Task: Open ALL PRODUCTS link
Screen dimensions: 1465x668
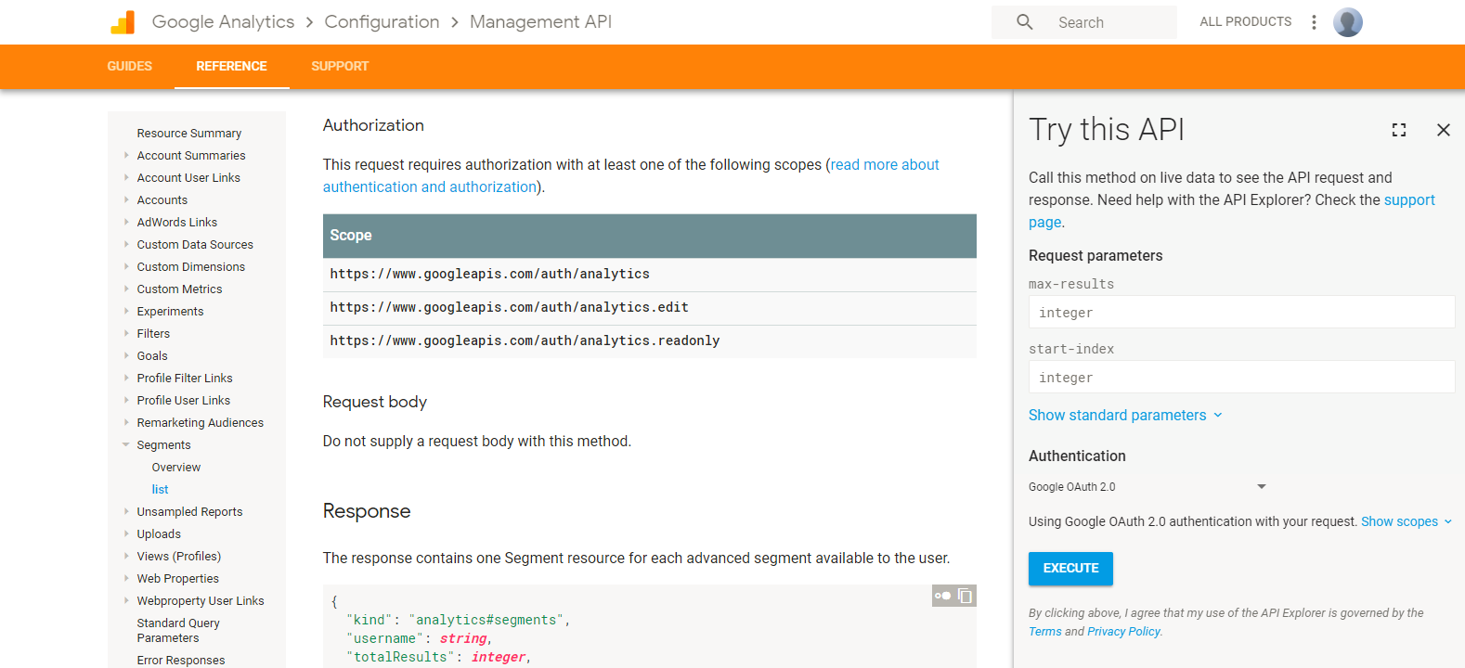Action: tap(1245, 21)
